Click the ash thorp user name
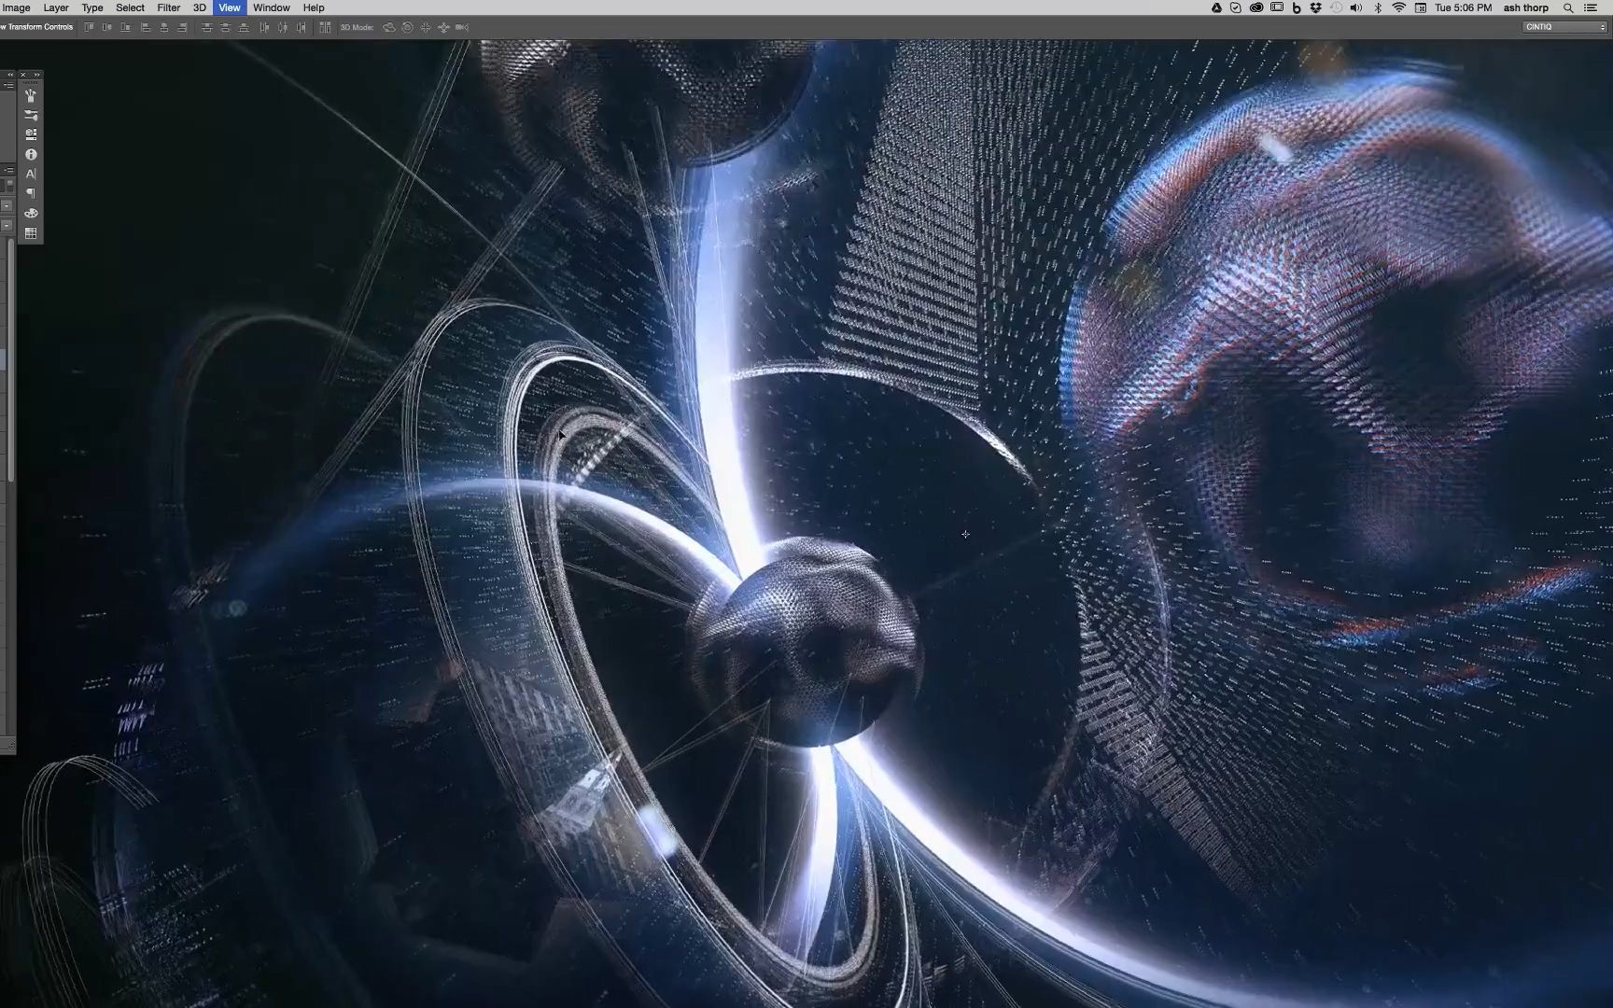Viewport: 1613px width, 1008px height. tap(1525, 7)
